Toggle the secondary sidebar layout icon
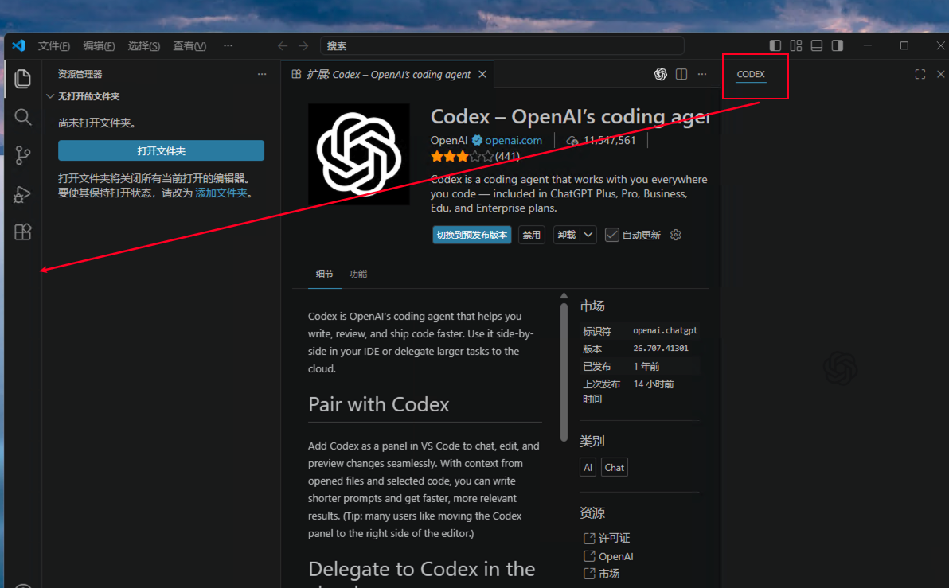The height and width of the screenshot is (588, 949). pyautogui.click(x=837, y=45)
